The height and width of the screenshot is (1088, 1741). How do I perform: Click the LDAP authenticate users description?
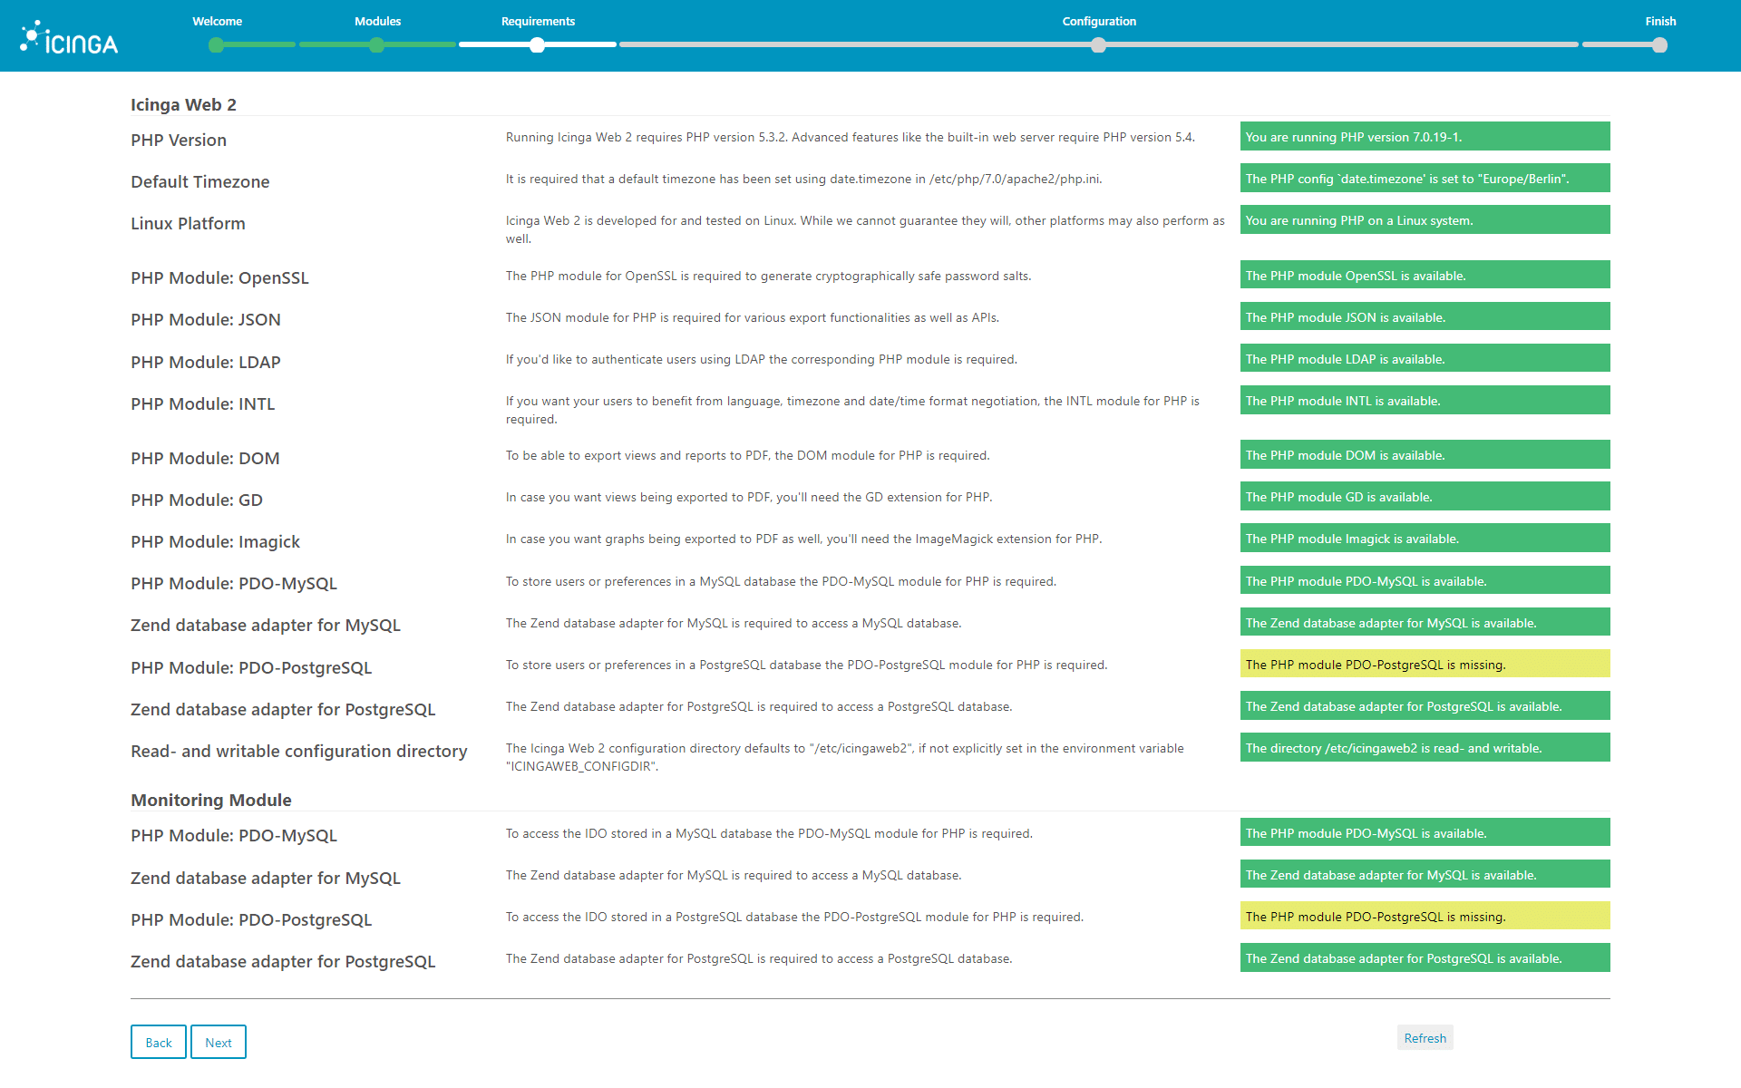click(762, 359)
